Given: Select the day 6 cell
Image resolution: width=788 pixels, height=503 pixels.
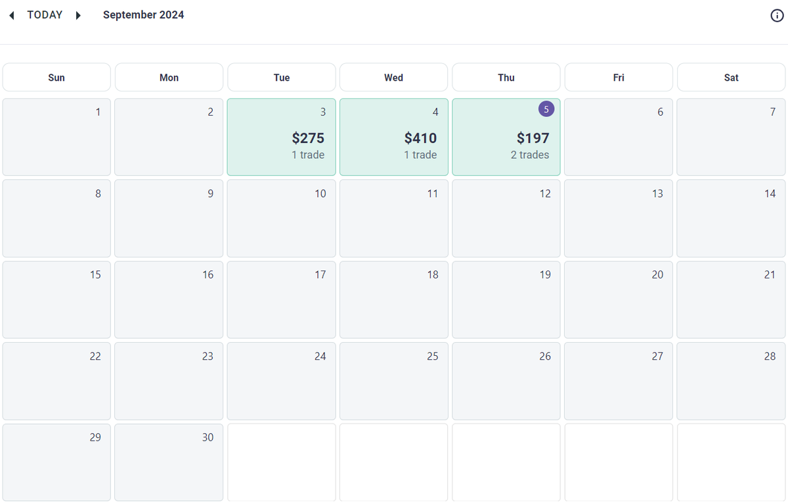Looking at the screenshot, I should (x=619, y=137).
